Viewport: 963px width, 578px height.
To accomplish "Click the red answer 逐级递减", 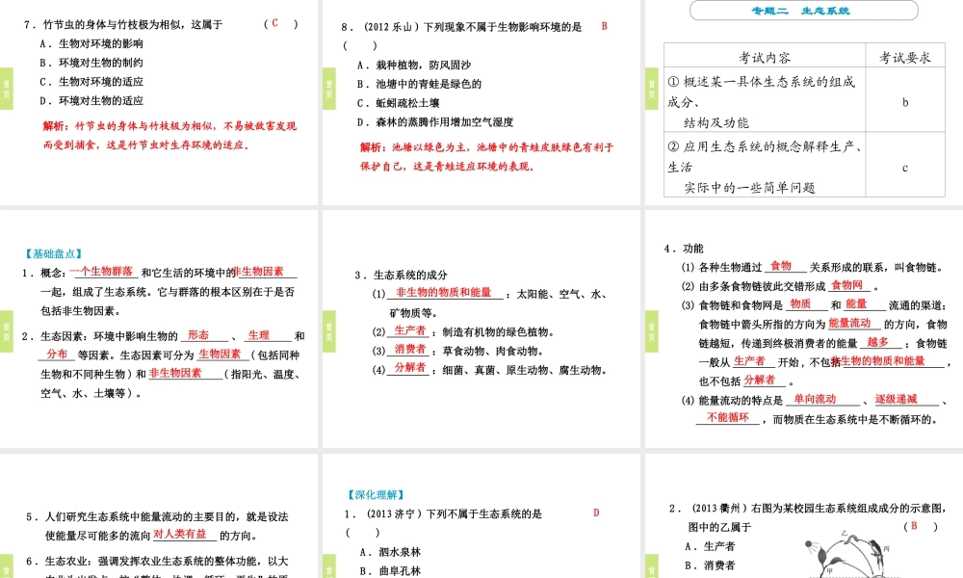I will click(896, 399).
